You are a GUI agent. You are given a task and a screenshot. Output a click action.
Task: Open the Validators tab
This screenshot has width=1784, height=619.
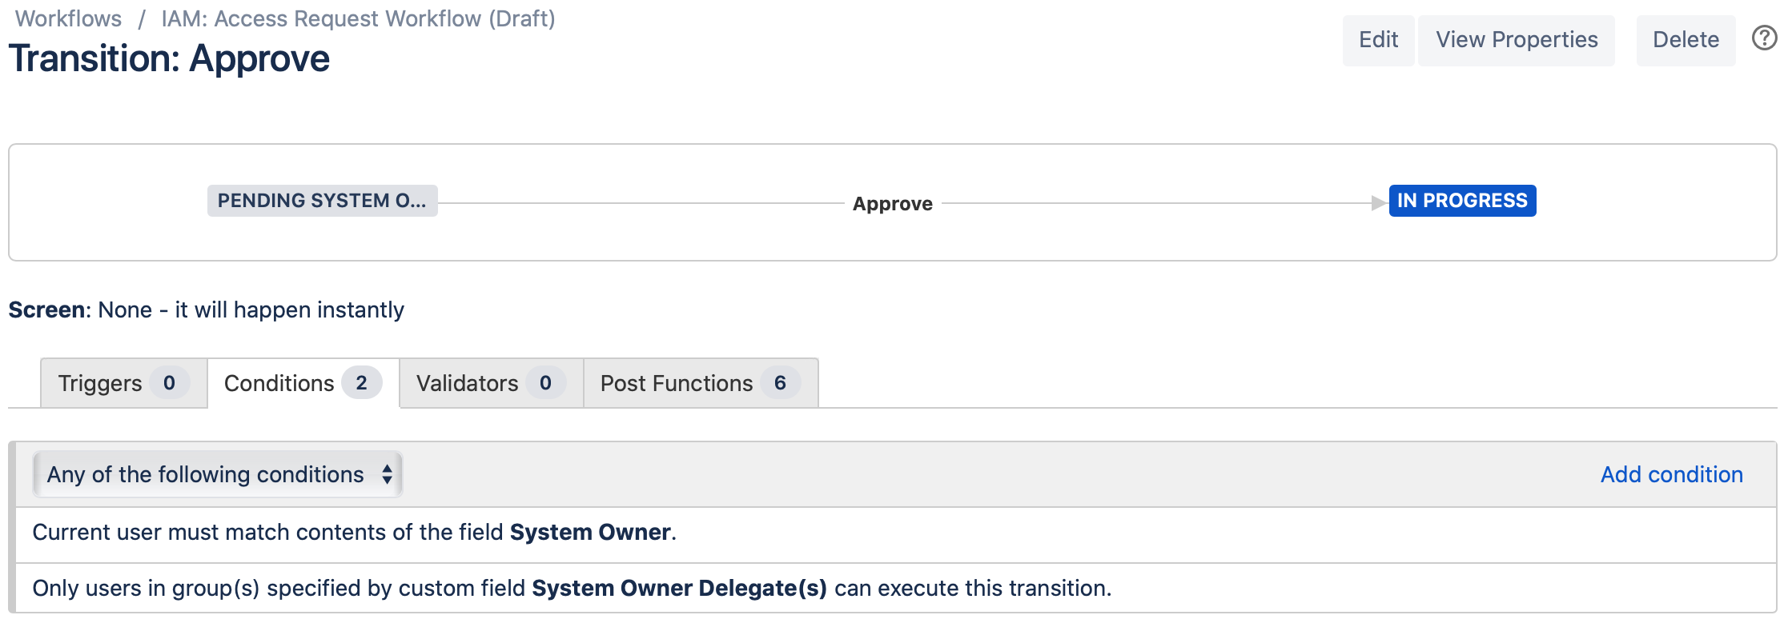488,383
